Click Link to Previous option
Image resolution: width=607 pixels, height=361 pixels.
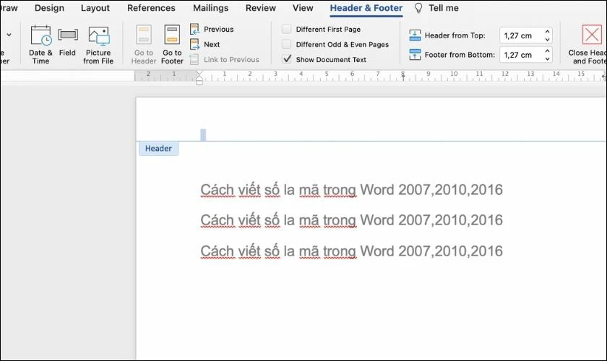225,60
